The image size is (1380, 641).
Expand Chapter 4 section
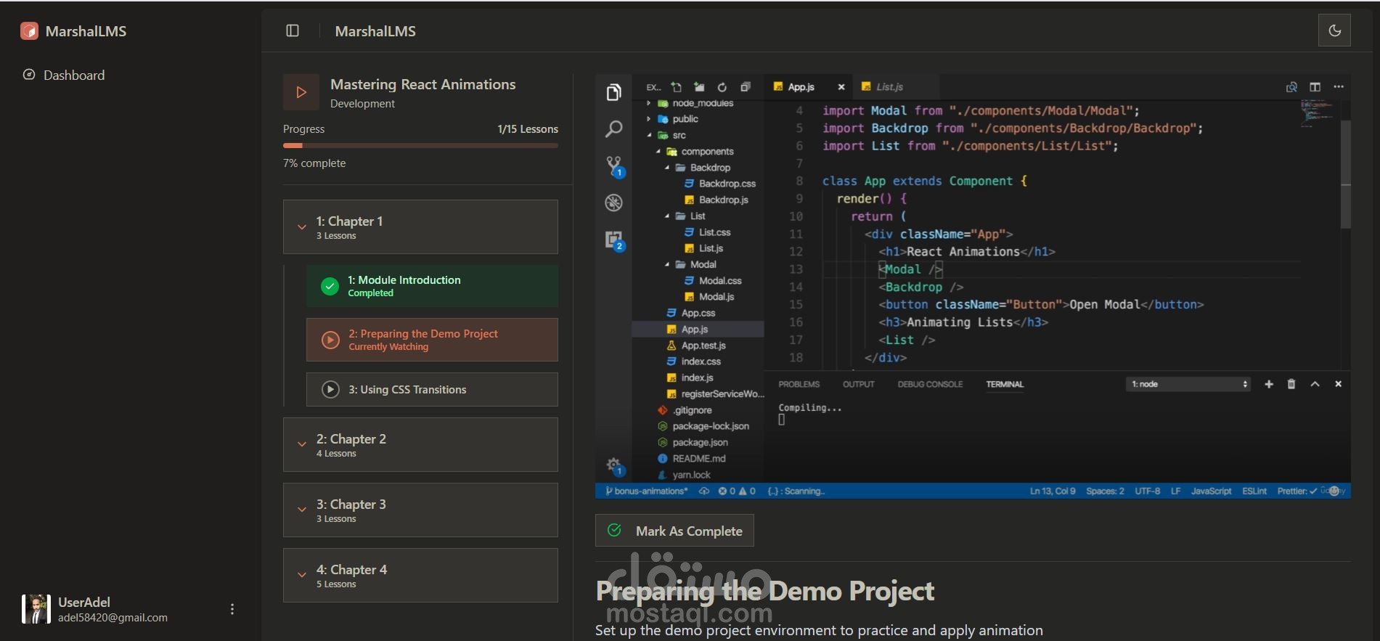click(x=420, y=575)
